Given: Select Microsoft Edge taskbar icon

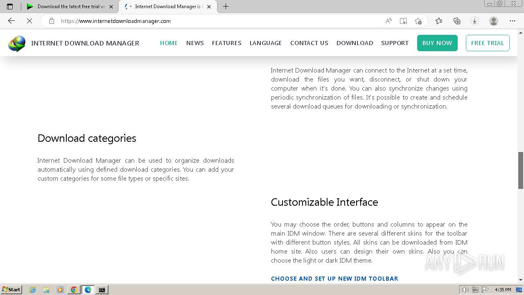Looking at the screenshot, I should tap(88, 290).
